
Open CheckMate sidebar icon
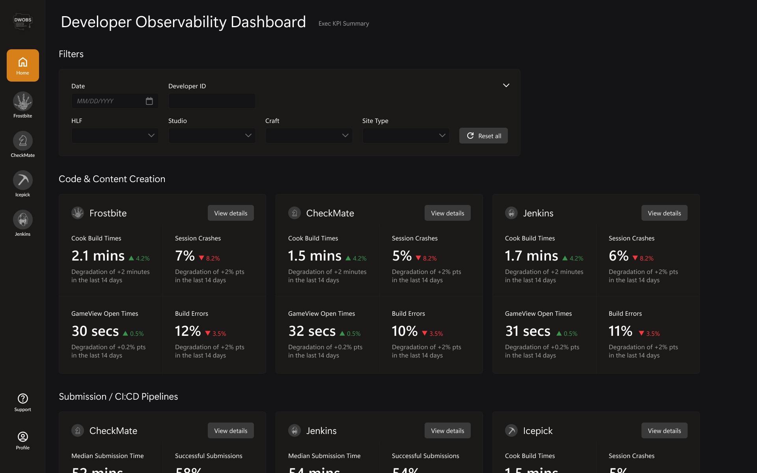(22, 141)
